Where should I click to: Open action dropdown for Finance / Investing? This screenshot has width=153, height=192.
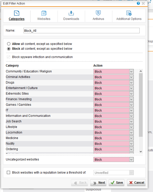(x=114, y=99)
